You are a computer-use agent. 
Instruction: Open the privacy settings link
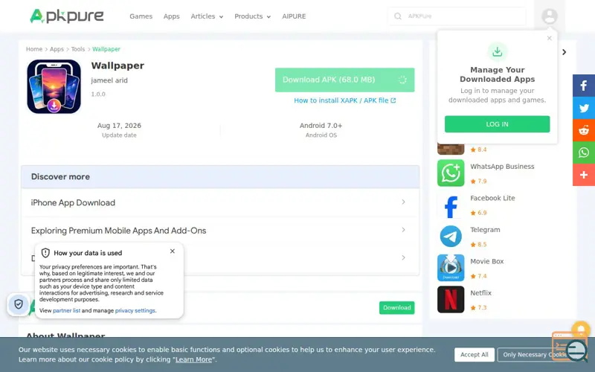(x=135, y=310)
